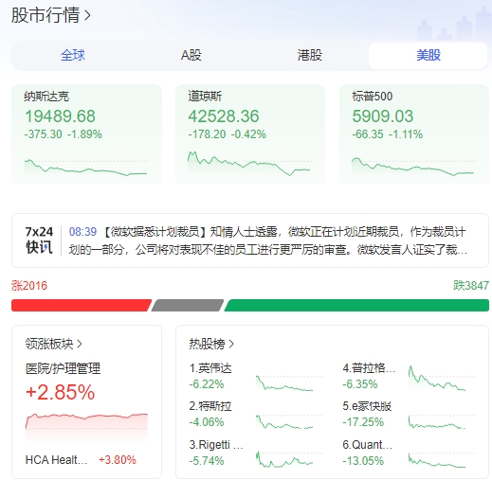Open hot stock 2.特斯拉
This screenshot has height=480, width=492.
210,406
